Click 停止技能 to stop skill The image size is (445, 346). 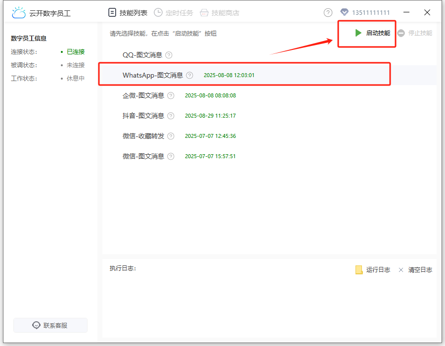click(415, 33)
